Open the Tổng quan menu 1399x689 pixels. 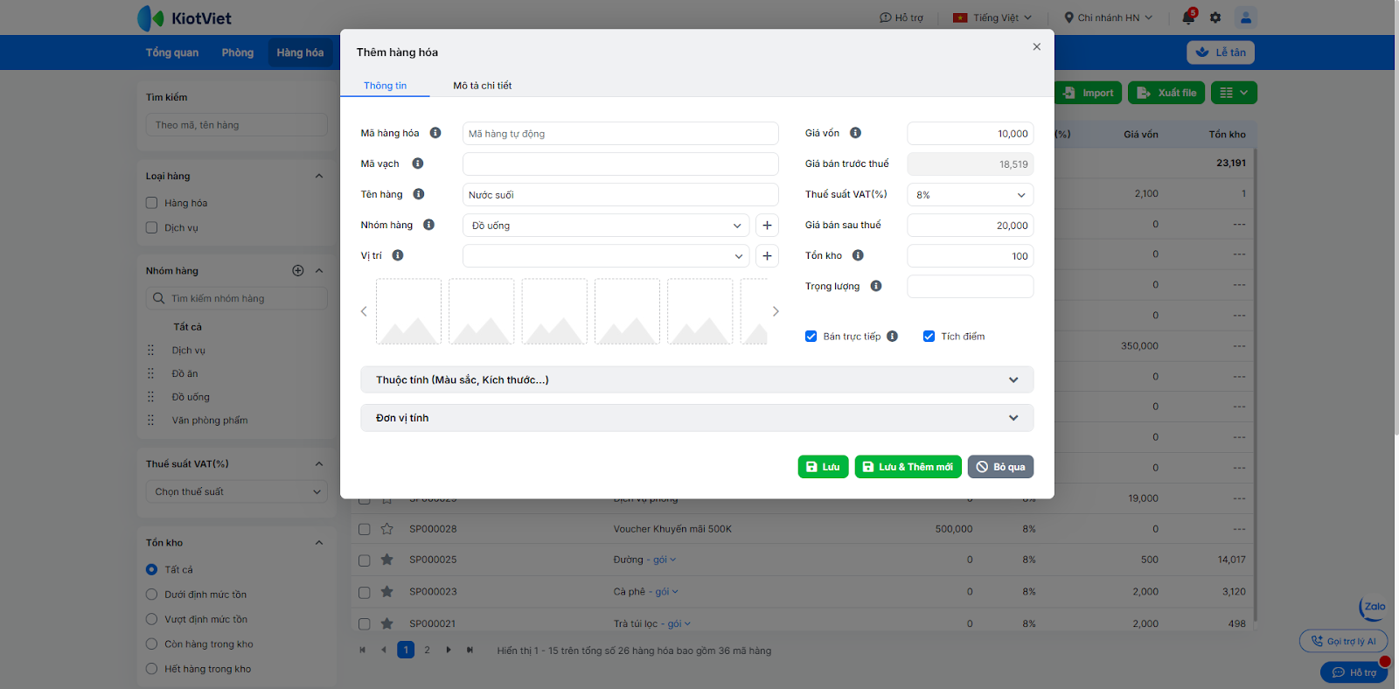(172, 52)
